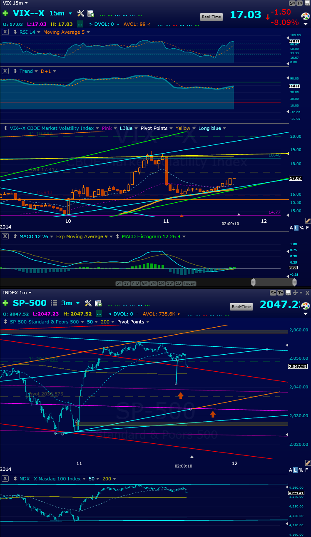This screenshot has width=311, height=537.
Task: Open the Pivot Points dropdown in VIX pane
Action: coord(171,128)
